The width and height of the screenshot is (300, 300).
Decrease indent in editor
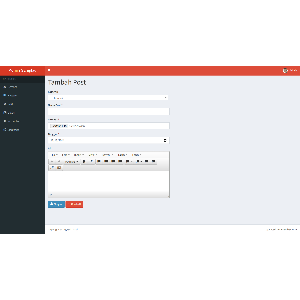point(146,162)
